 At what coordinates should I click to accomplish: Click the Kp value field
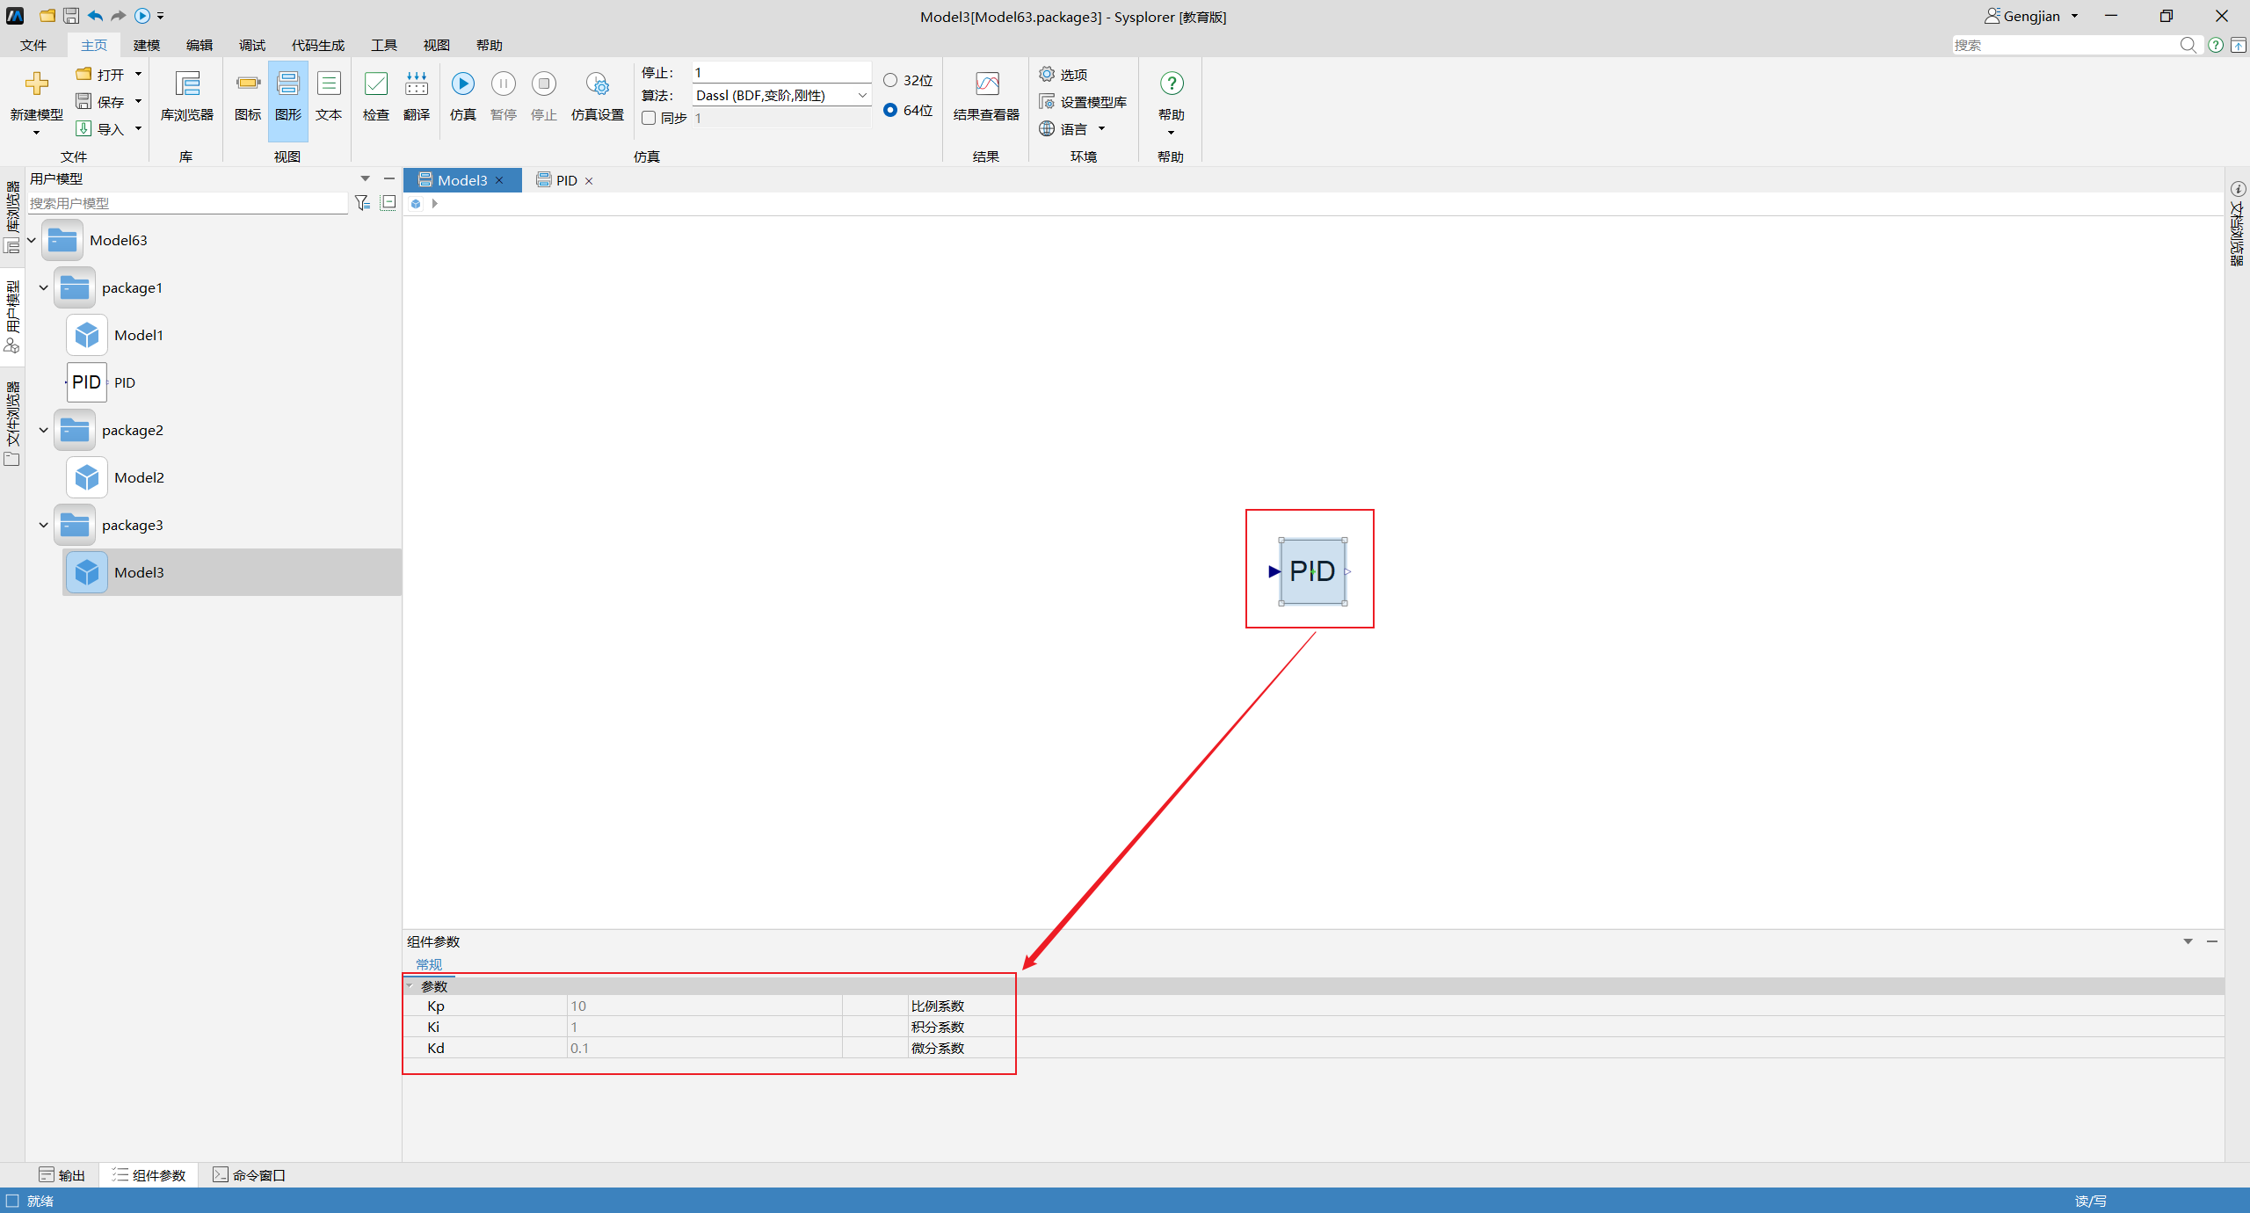705,1006
